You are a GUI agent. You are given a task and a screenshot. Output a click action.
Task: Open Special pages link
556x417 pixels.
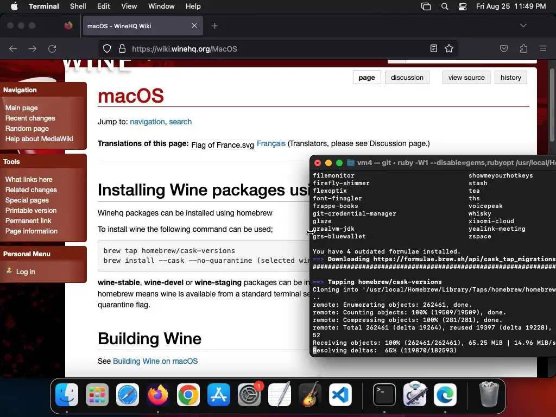[x=27, y=200]
